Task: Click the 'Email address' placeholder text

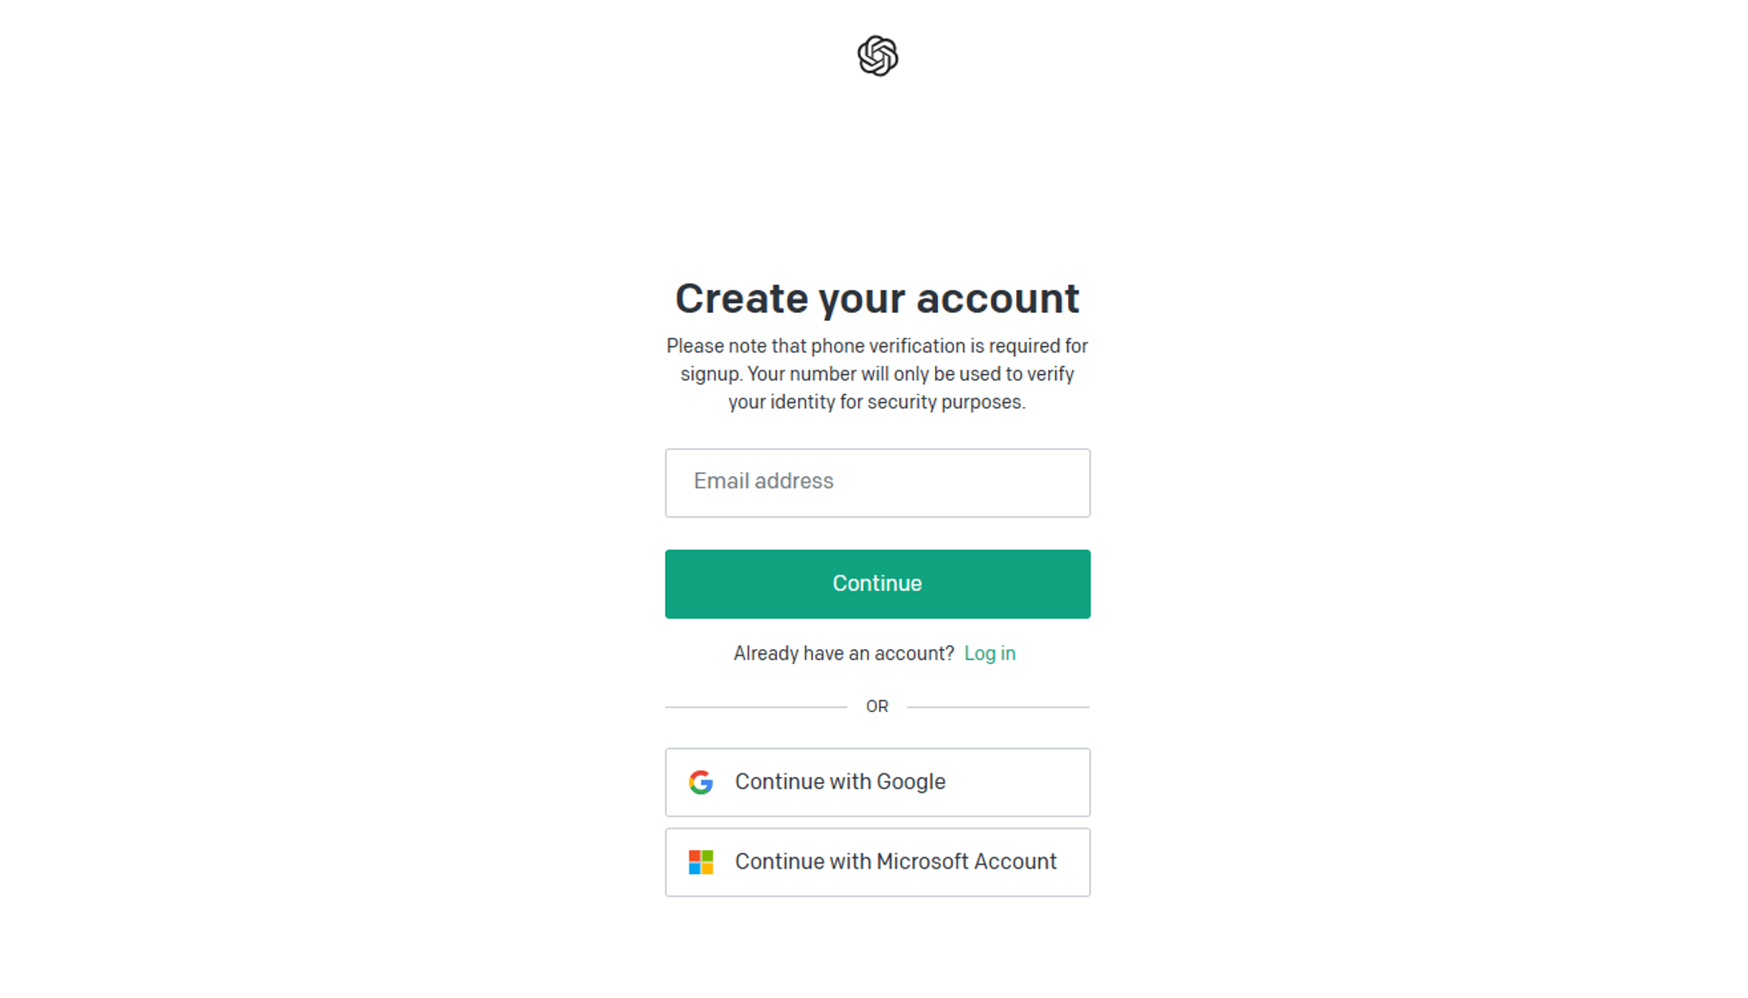Action: point(764,482)
